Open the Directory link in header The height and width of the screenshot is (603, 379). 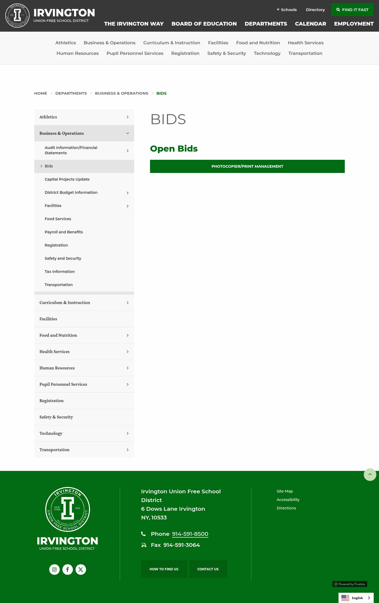click(x=315, y=10)
